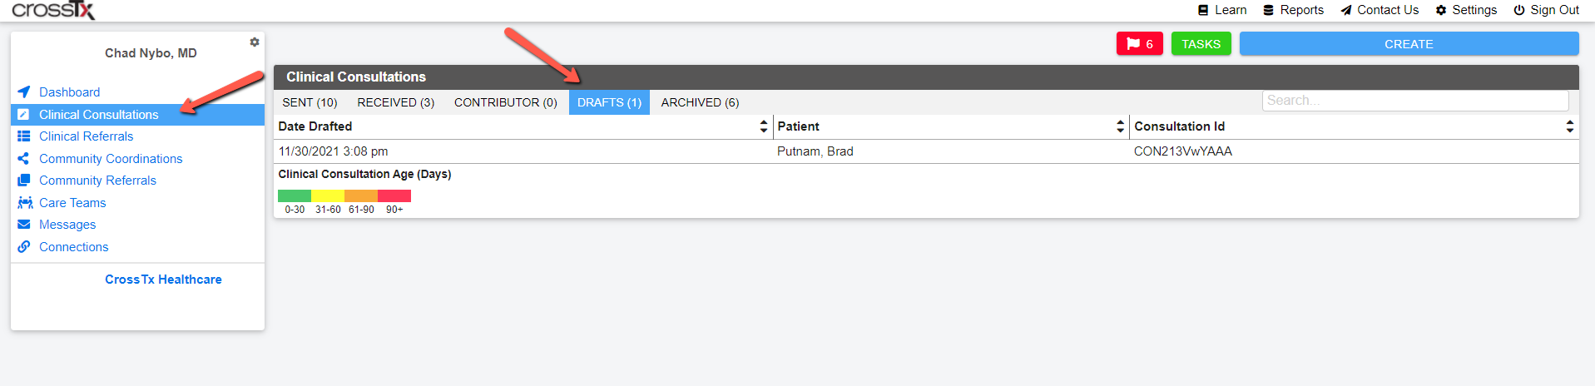This screenshot has width=1595, height=386.
Task: Open the Connections link icon
Action: point(24,247)
